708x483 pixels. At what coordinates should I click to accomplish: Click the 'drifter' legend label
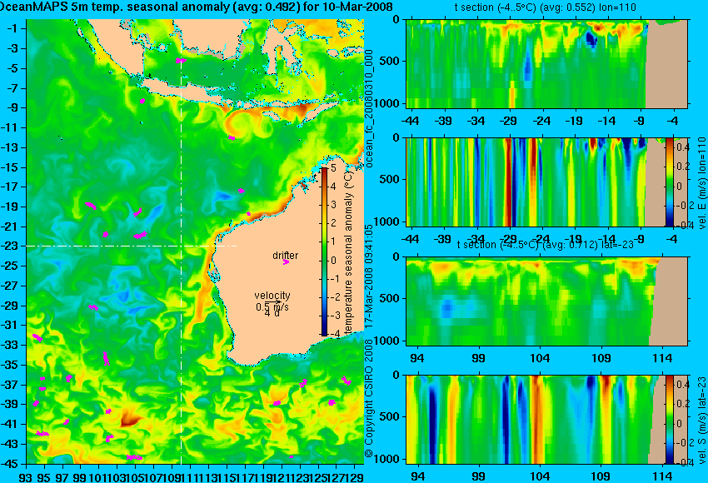click(x=286, y=255)
